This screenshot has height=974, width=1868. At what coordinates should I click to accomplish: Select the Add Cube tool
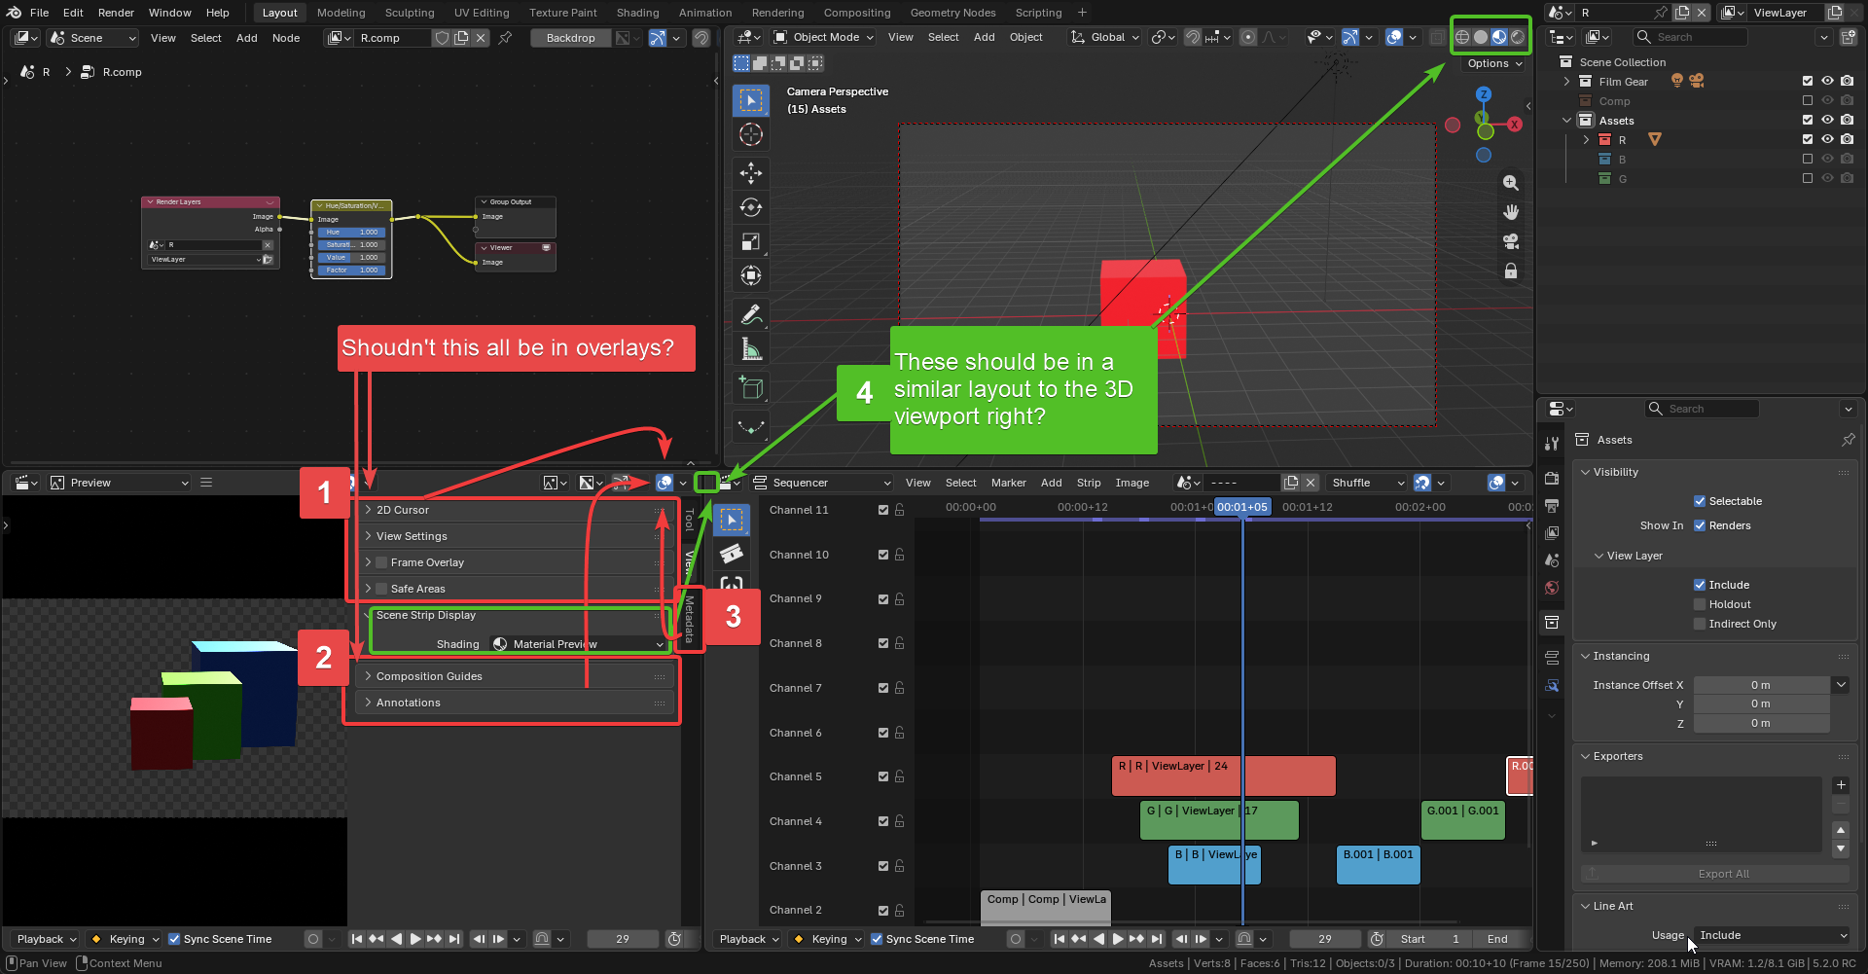(x=751, y=387)
